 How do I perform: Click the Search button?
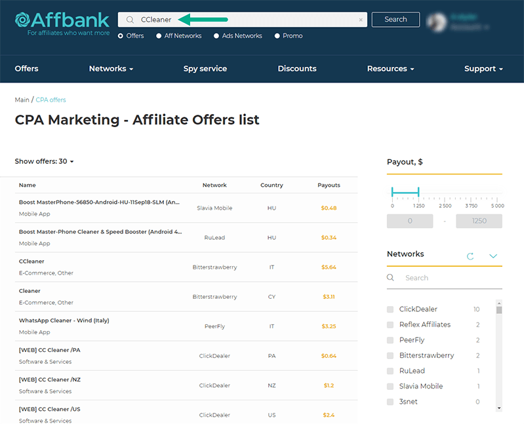tap(395, 20)
